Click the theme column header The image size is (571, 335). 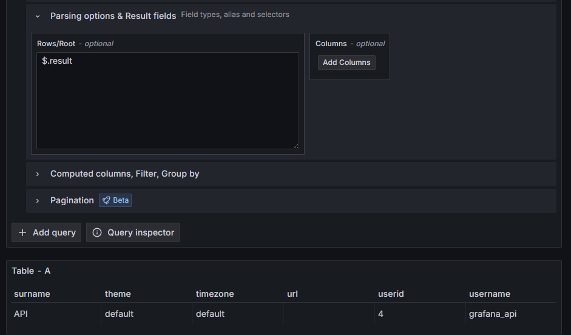click(x=118, y=294)
